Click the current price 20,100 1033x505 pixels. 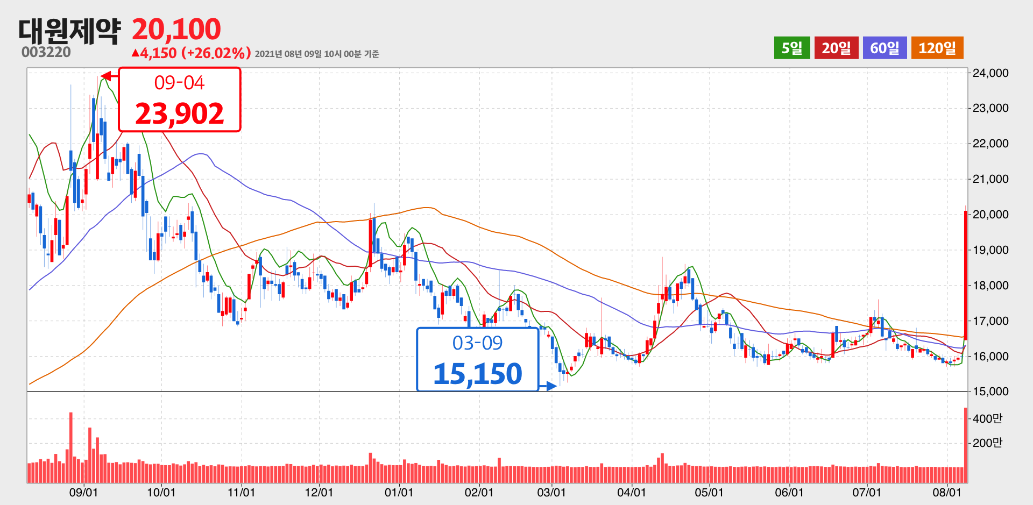pyautogui.click(x=176, y=29)
